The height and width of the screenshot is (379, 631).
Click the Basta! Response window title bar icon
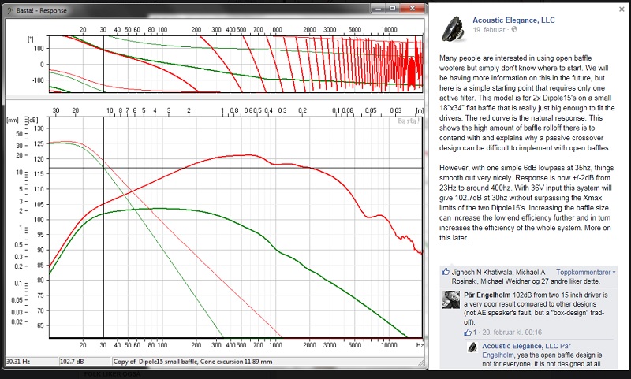(x=10, y=10)
